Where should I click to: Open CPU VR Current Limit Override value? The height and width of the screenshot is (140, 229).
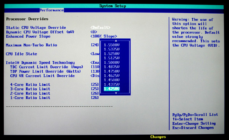point(95,76)
